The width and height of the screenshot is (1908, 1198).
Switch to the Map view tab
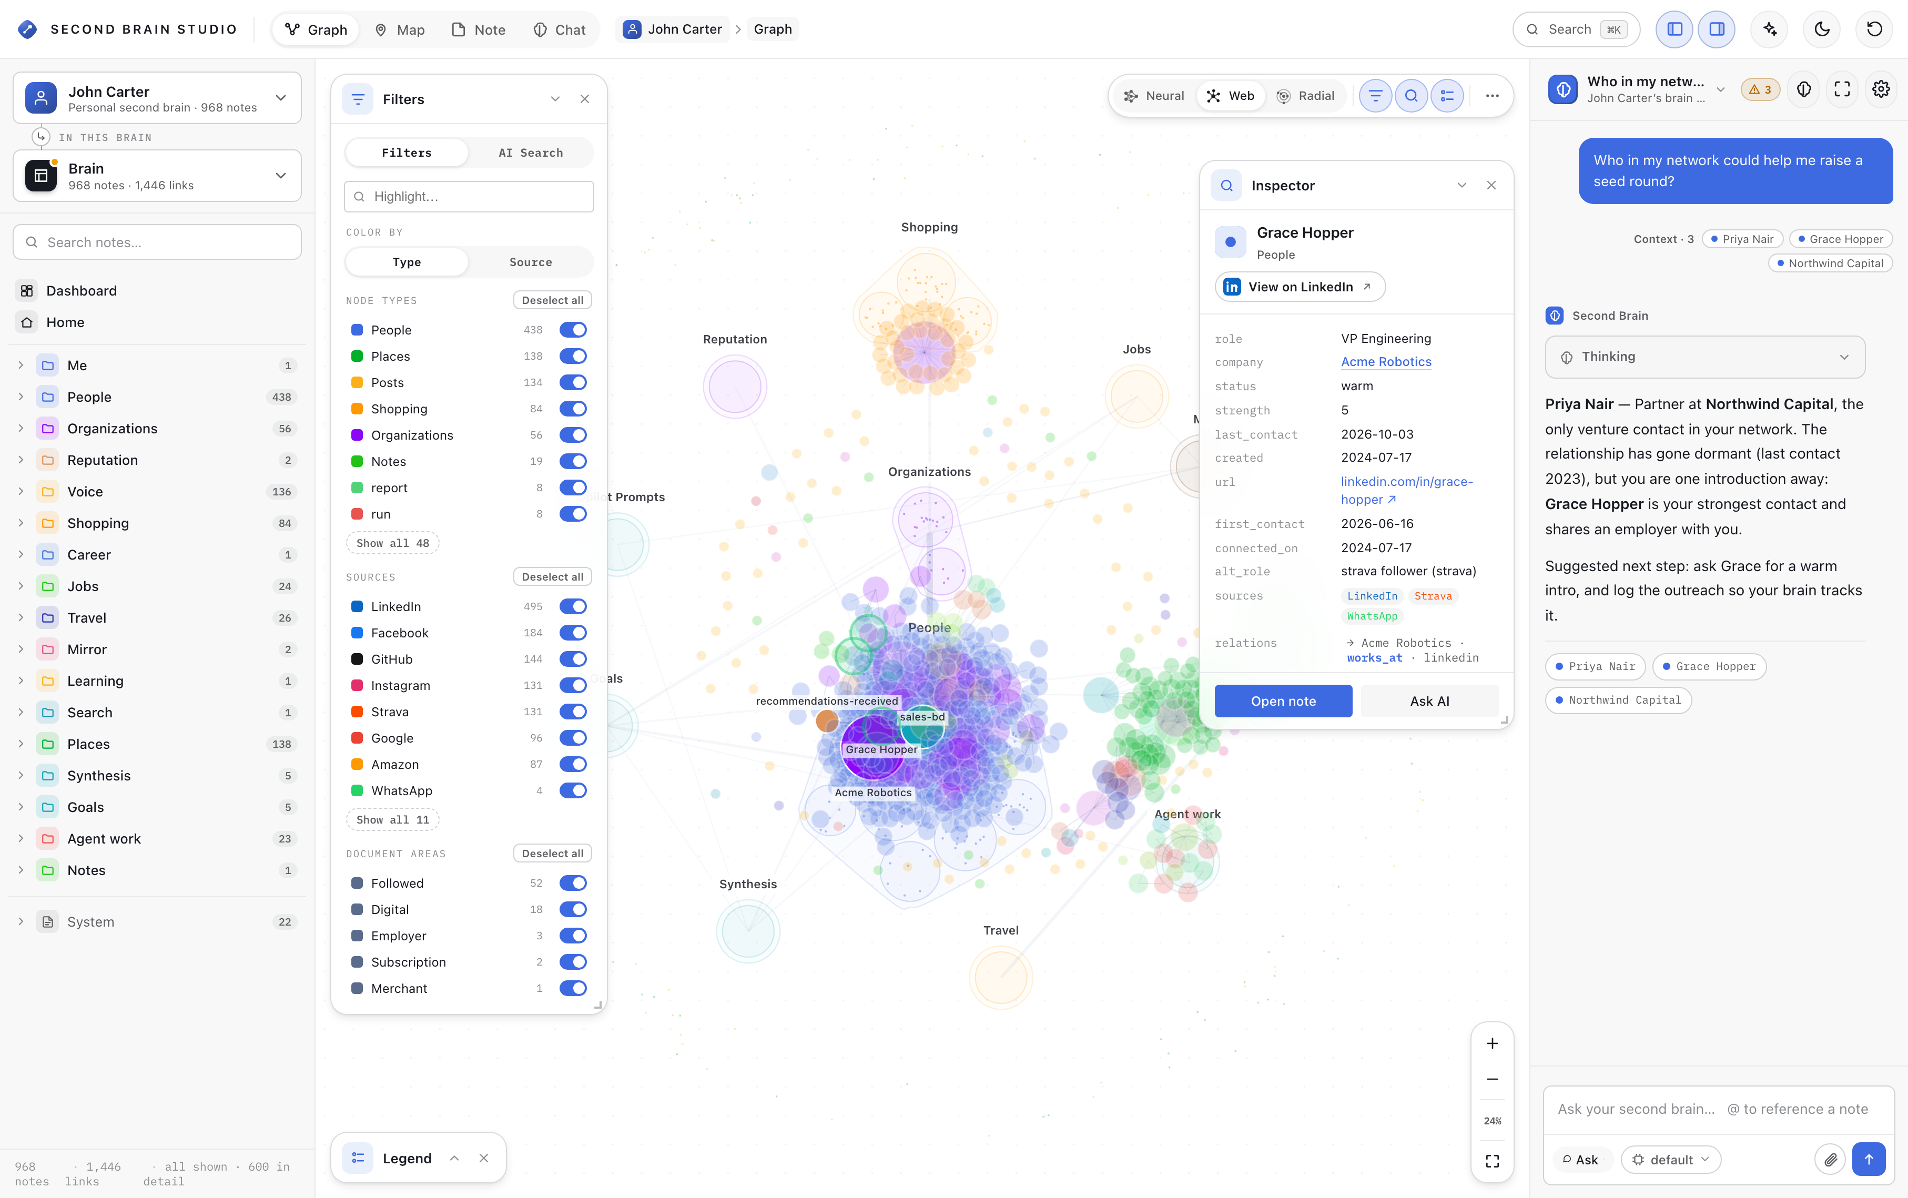coord(400,29)
